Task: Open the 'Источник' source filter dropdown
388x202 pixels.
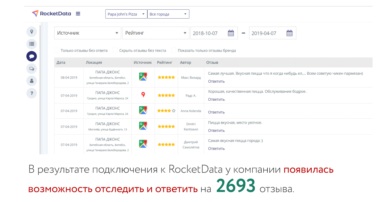Action: click(88, 33)
